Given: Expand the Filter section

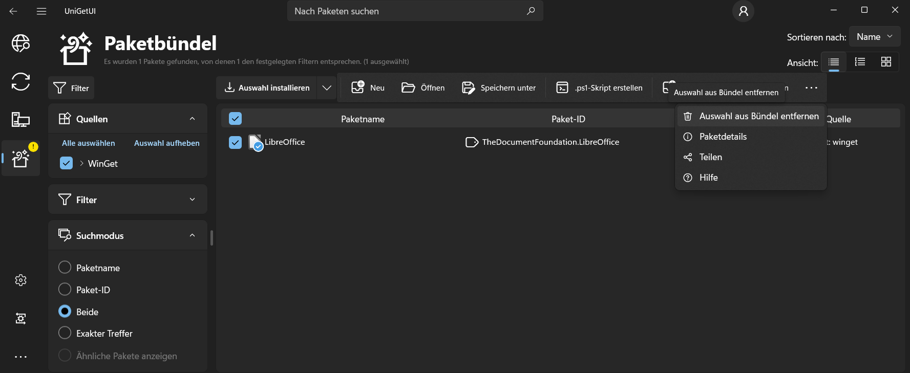Looking at the screenshot, I should pos(192,200).
